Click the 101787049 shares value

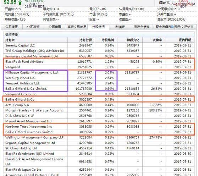[x=84, y=89]
